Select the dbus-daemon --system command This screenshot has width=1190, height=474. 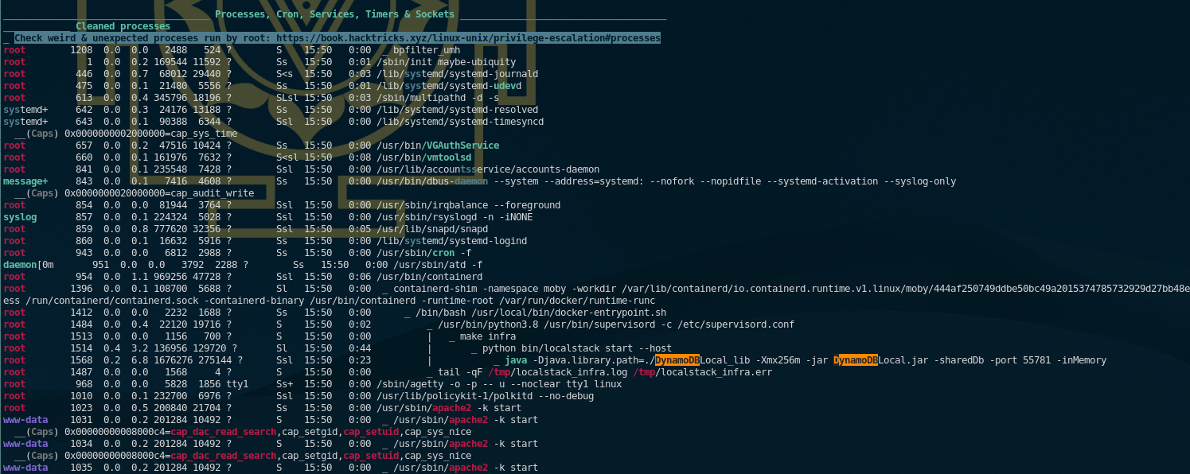pyautogui.click(x=666, y=181)
